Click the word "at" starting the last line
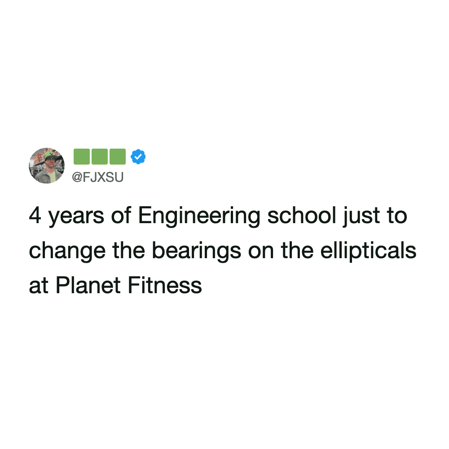449x449 pixels. tap(39, 285)
